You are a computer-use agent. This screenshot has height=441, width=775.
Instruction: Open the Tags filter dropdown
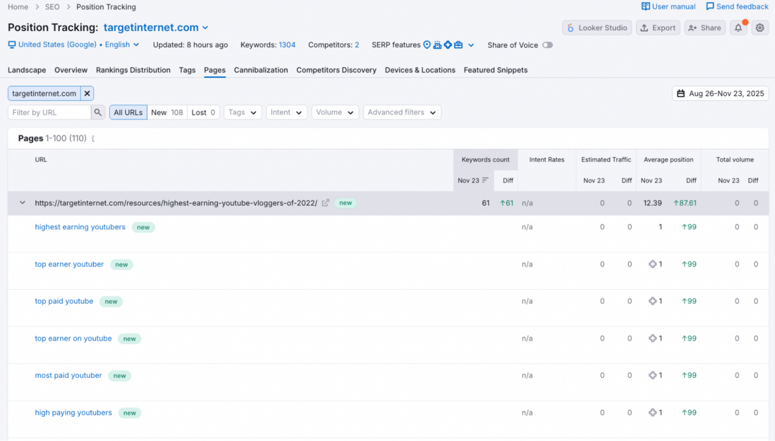tap(243, 112)
